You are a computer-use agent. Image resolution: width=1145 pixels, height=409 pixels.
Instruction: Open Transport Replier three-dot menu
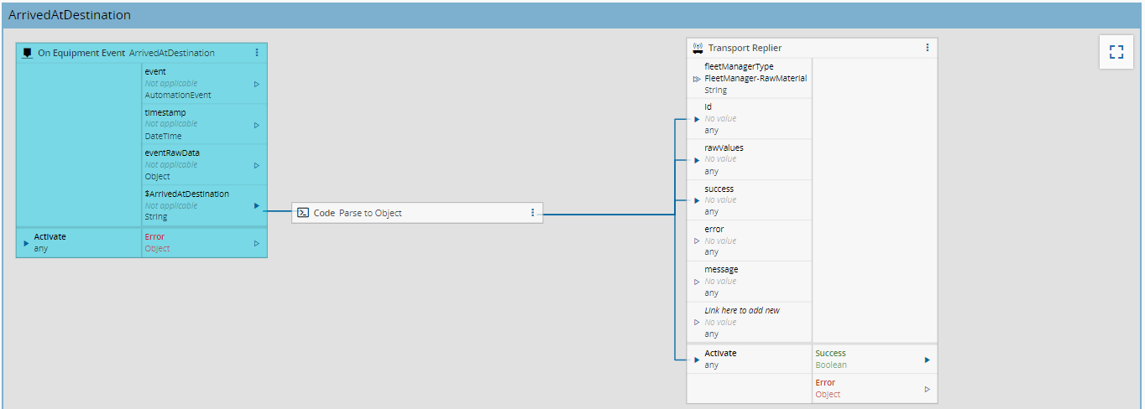[x=927, y=48]
